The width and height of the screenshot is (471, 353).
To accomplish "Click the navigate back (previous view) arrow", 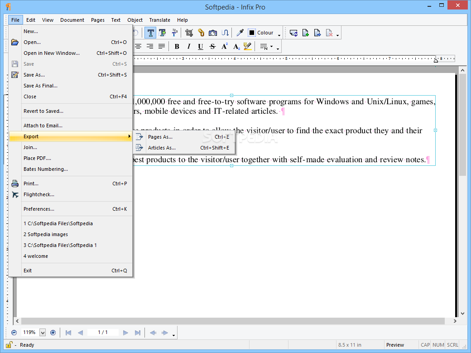I will (x=153, y=333).
